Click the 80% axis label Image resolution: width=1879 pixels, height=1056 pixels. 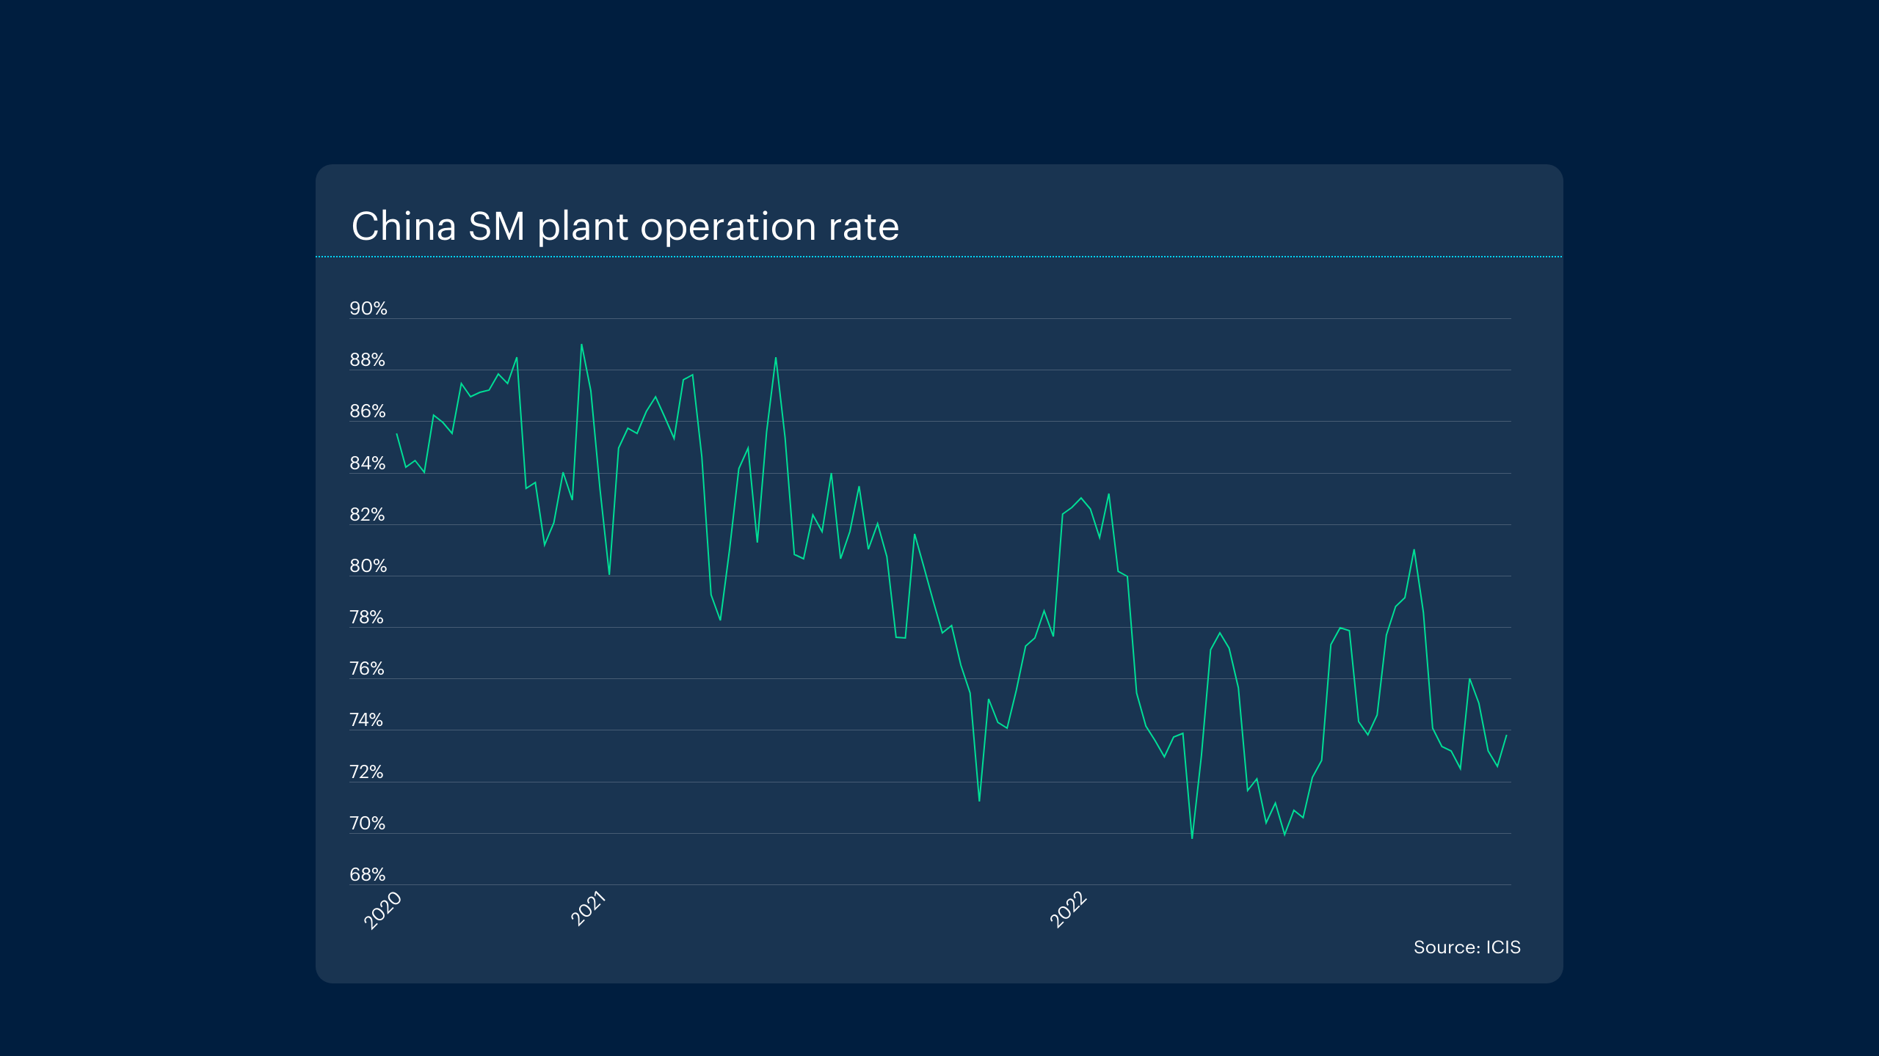[368, 566]
